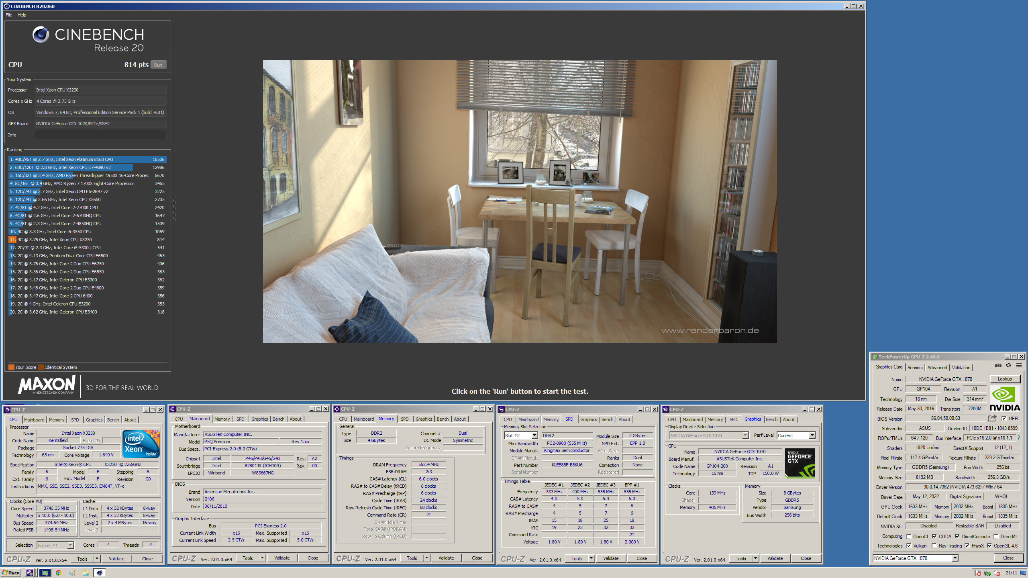The width and height of the screenshot is (1028, 578).
Task: Click the show desktop icon in tray
Action: click(x=1023, y=573)
